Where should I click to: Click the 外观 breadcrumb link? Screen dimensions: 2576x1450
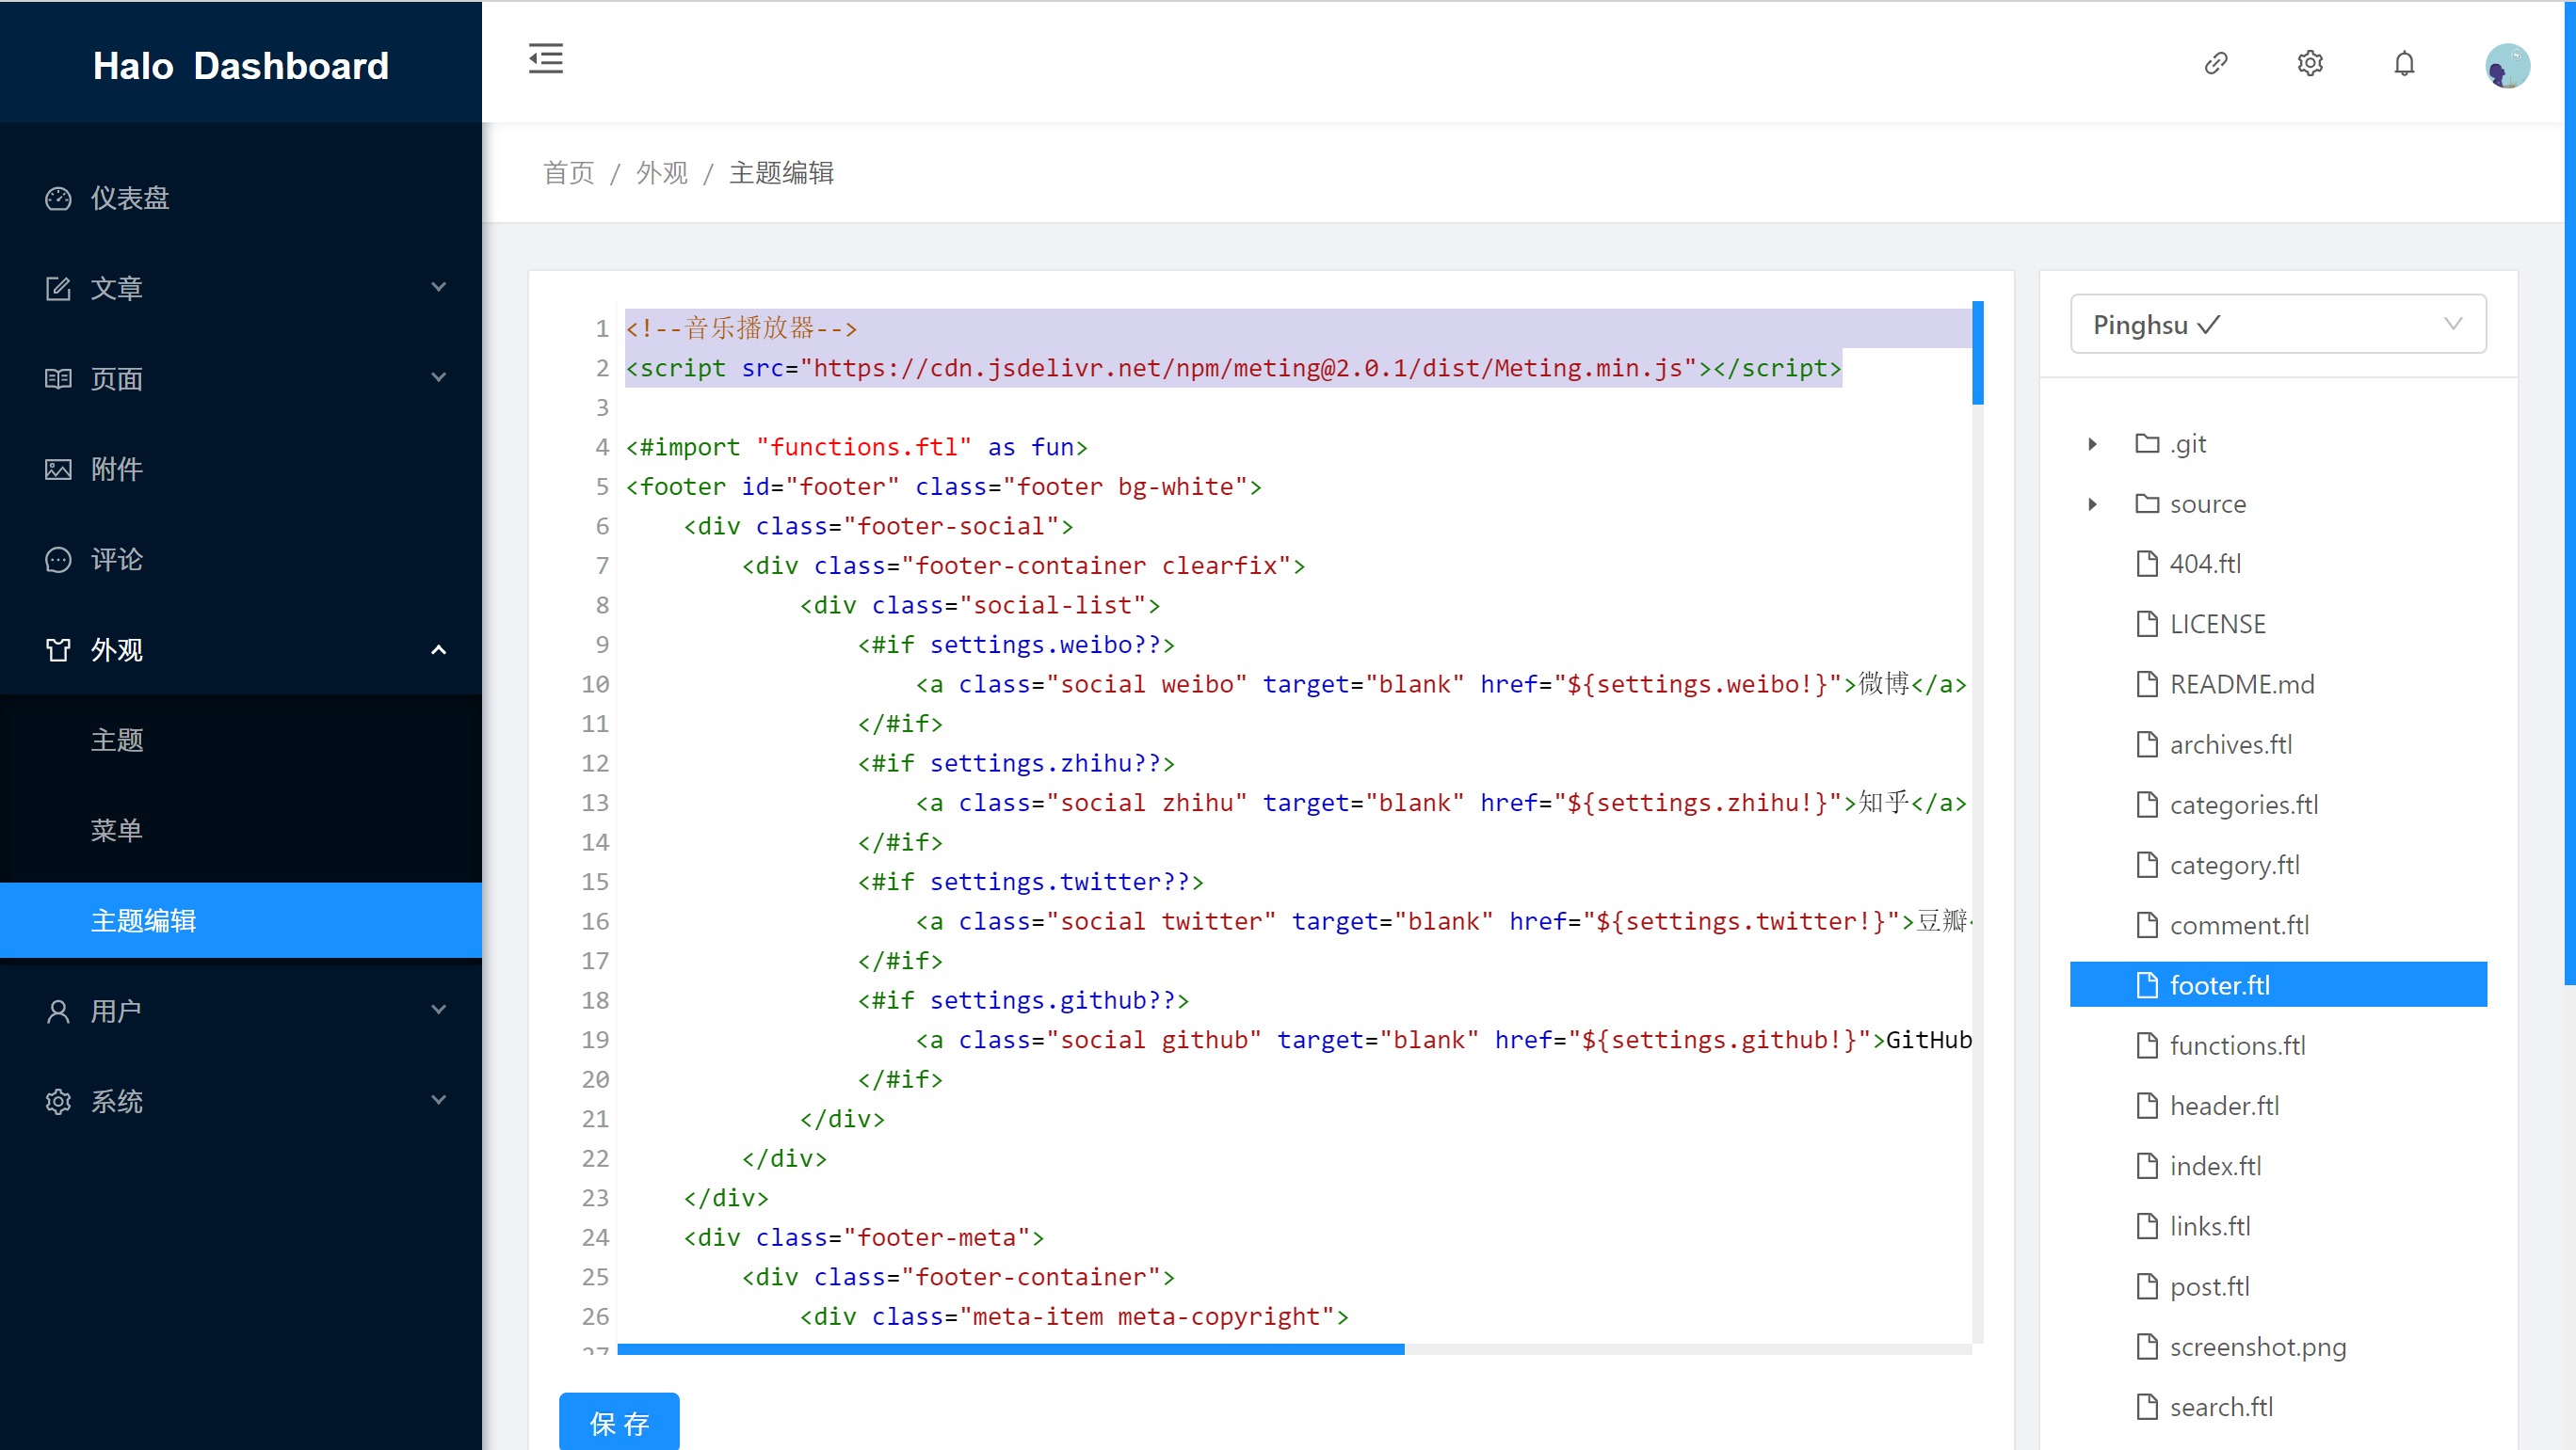662,173
